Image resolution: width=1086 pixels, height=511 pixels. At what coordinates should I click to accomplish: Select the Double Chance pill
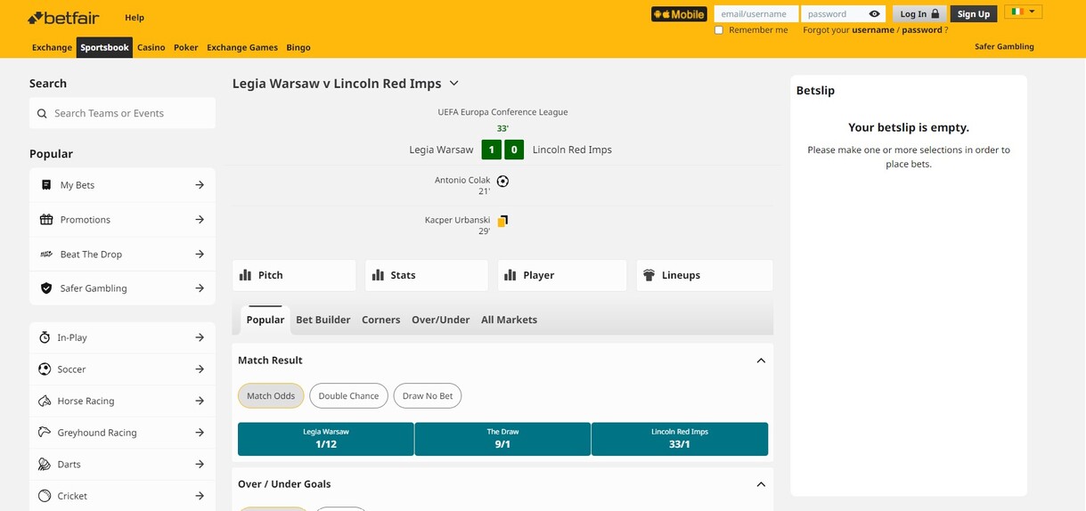point(348,396)
